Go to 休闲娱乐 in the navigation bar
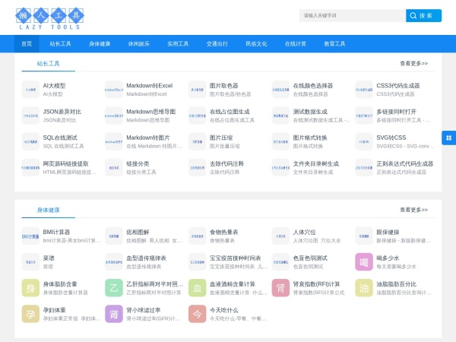Screen dimensions: 456x342 138,44
